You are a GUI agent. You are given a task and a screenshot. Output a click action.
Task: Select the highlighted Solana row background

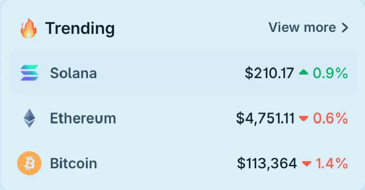pyautogui.click(x=183, y=73)
